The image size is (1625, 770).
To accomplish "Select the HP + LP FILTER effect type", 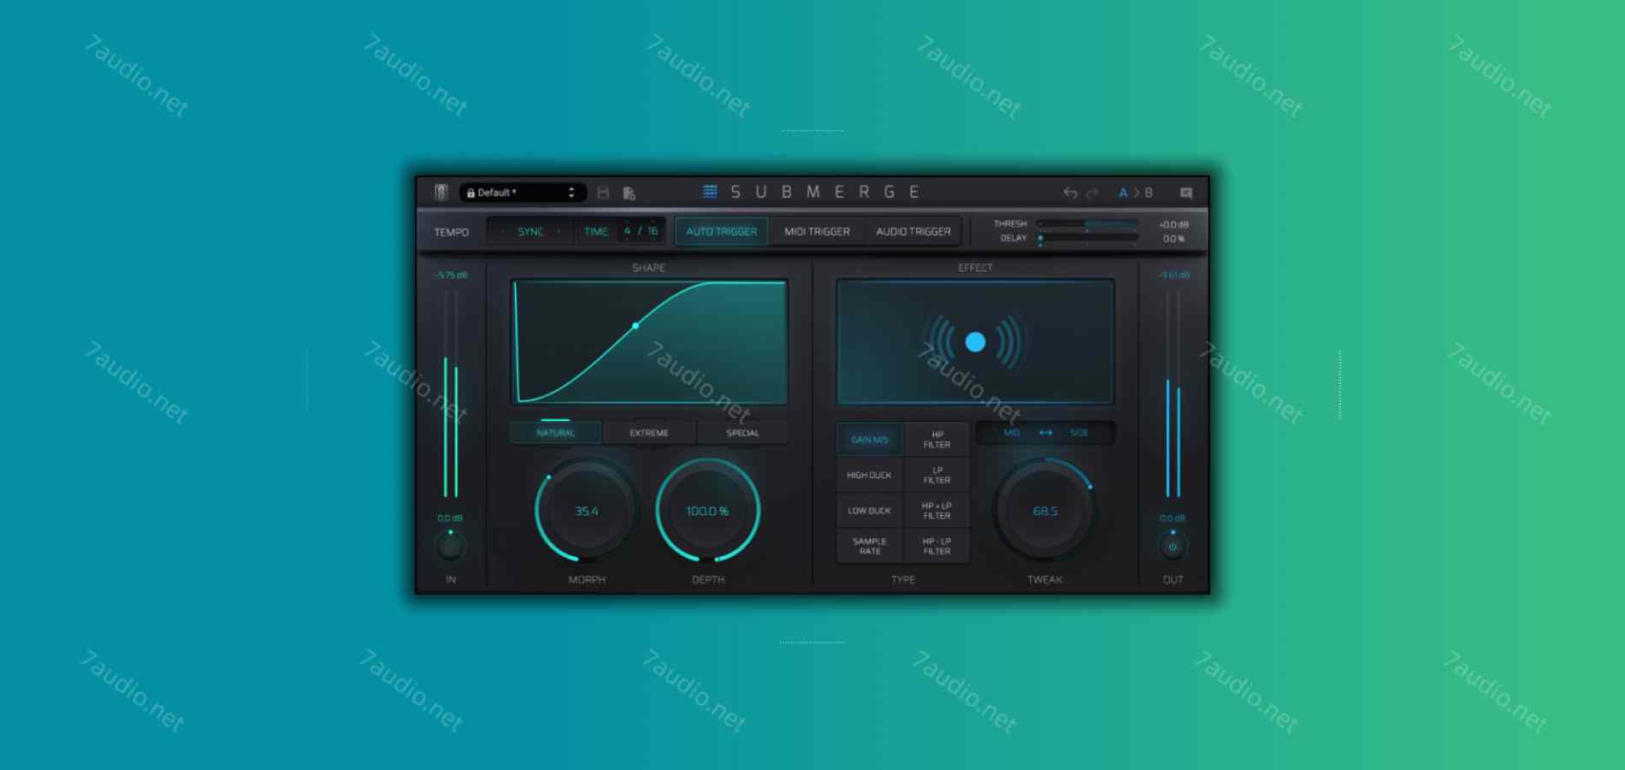I will click(x=937, y=511).
